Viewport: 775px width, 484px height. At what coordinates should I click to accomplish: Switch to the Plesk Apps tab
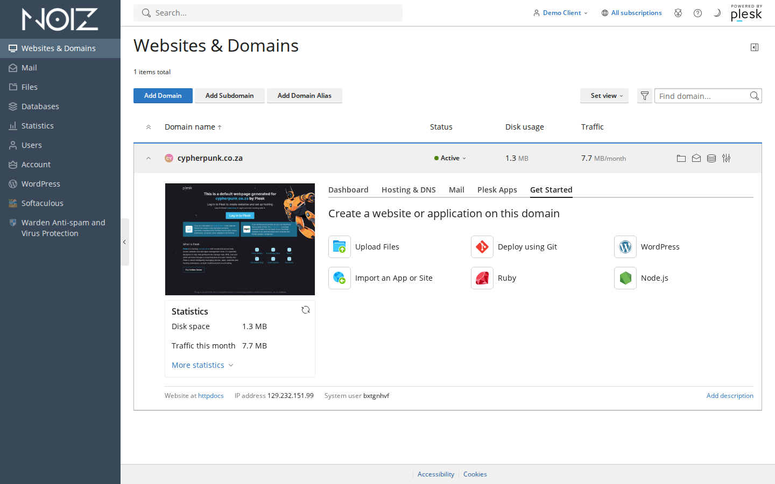pyautogui.click(x=497, y=190)
